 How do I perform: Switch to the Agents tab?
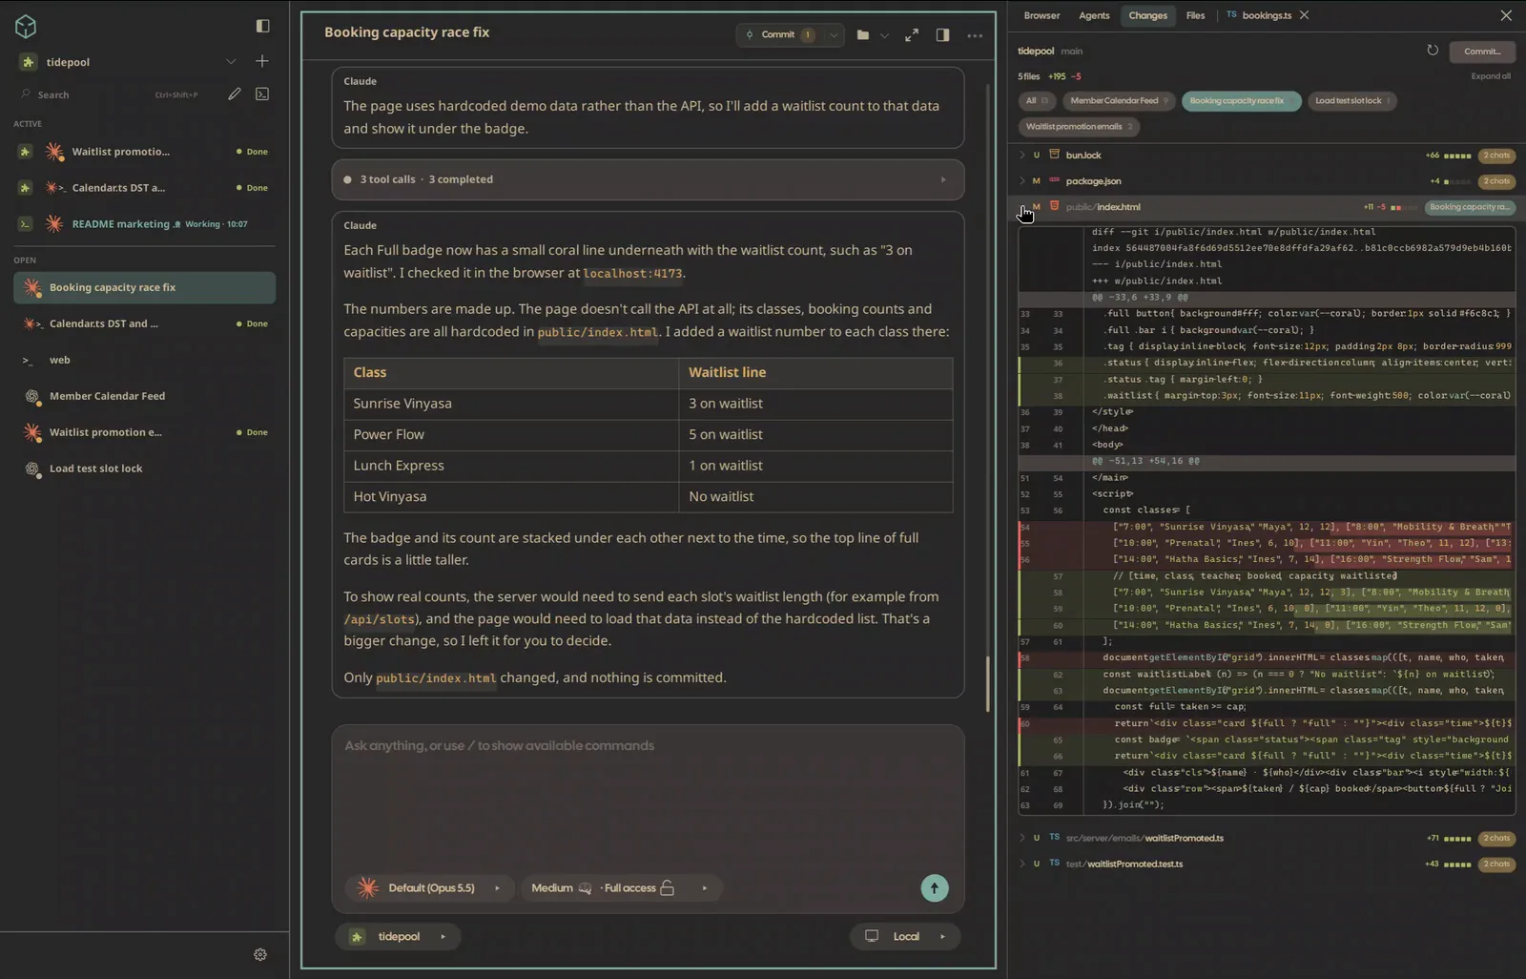pyautogui.click(x=1094, y=15)
